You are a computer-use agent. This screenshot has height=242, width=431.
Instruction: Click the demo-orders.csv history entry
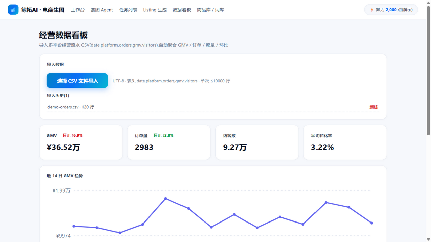(71, 107)
